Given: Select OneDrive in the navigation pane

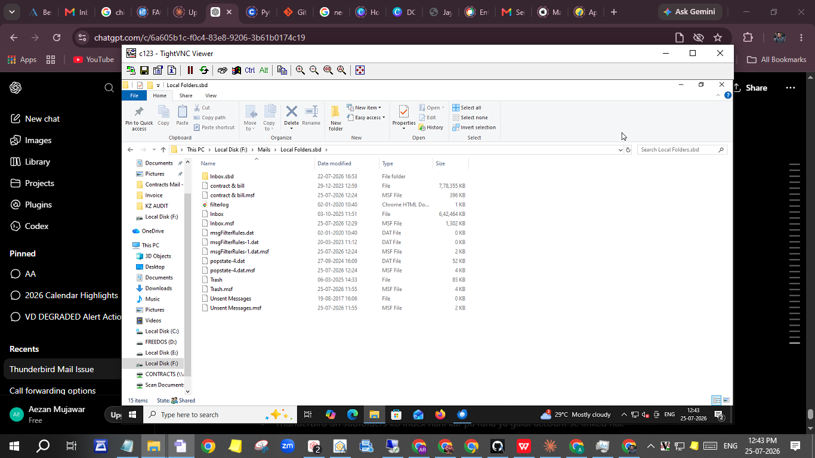Looking at the screenshot, I should pyautogui.click(x=153, y=231).
